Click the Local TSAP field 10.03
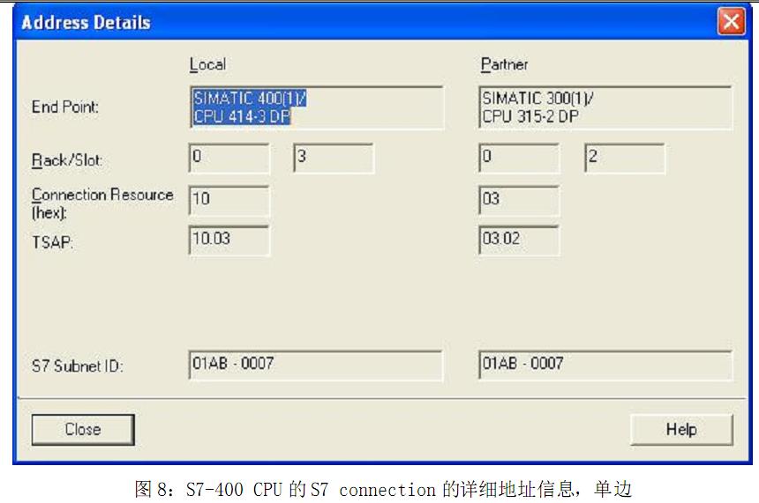Screen dimensions: 759x503 click(x=229, y=240)
